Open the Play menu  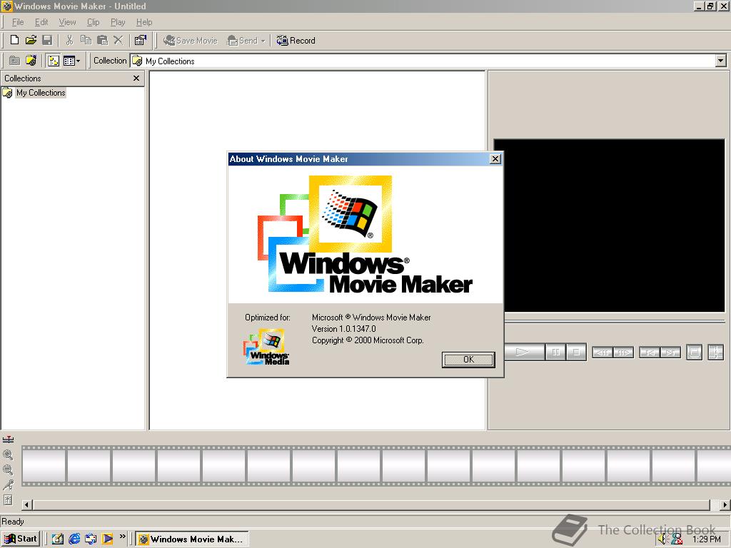coord(118,22)
